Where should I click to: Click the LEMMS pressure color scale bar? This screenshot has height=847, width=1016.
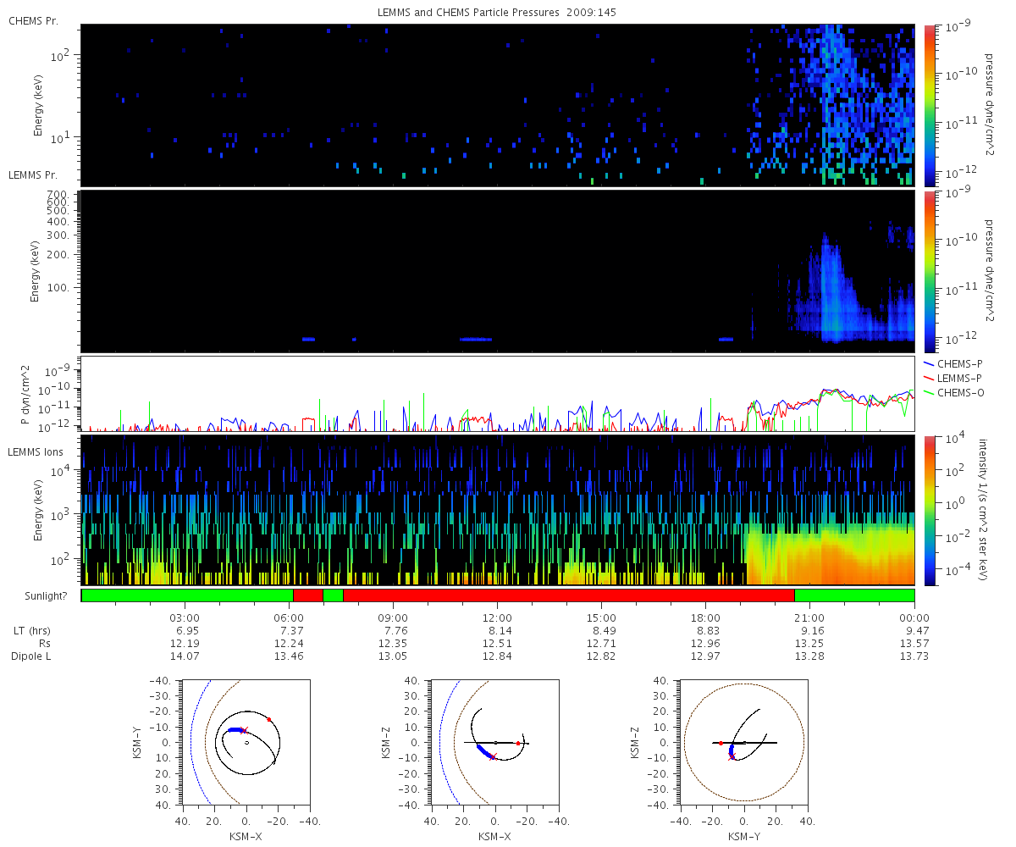pos(929,271)
